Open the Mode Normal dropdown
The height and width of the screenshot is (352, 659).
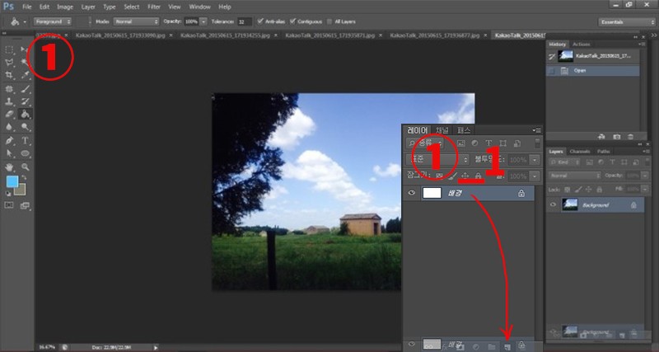coord(137,21)
